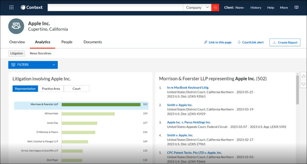Click the thumbs down feedback icon
The width and height of the screenshot is (307, 164).
[x=303, y=84]
